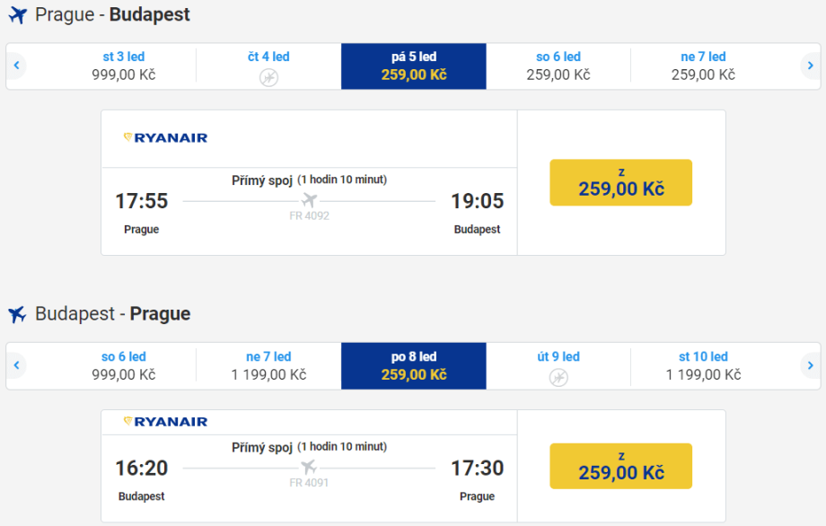The height and width of the screenshot is (526, 826).
Task: Book the 16:20 Budapest flight for 259,00 Kč
Action: tap(620, 466)
